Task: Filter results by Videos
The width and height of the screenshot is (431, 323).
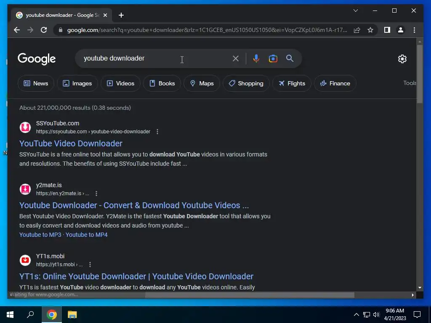Action: (x=120, y=83)
